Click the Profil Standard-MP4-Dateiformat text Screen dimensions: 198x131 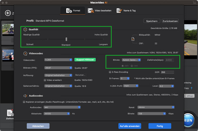(x=50, y=21)
